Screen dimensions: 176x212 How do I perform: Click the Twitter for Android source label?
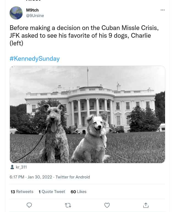click(x=73, y=177)
